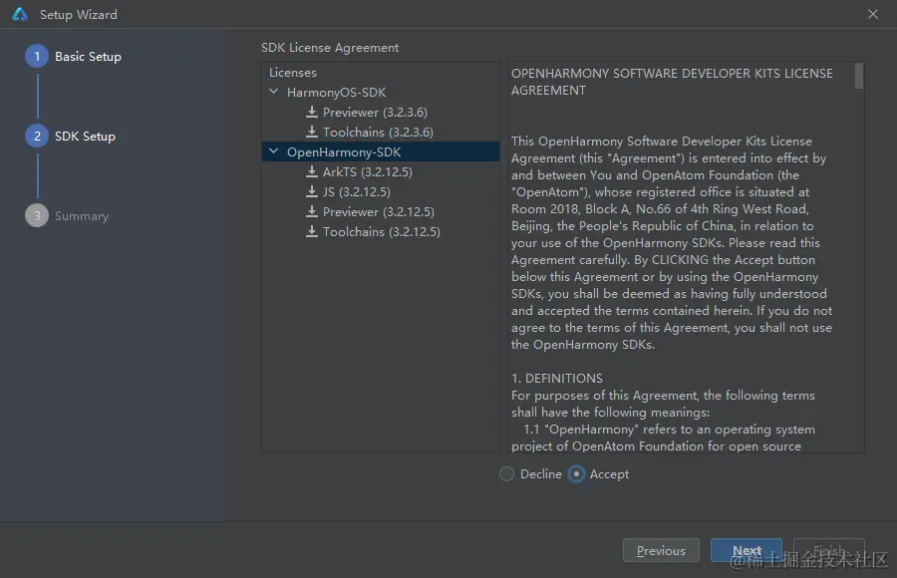
Task: Select Previewer (3.2.12.5) row
Action: [381, 211]
